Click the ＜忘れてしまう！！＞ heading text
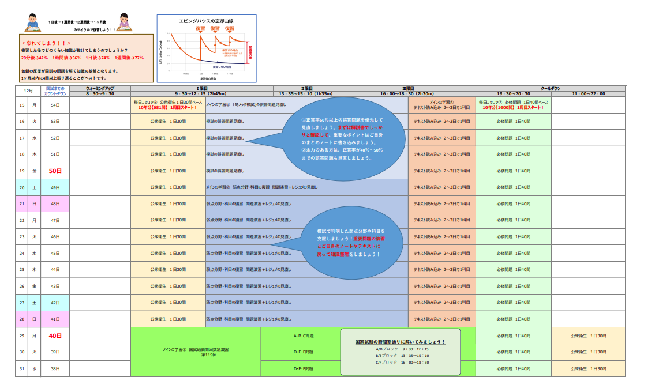Viewport: 651px width, 392px height. [x=46, y=43]
